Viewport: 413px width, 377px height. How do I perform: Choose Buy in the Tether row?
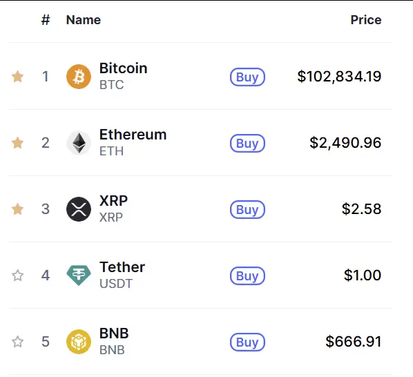pos(247,276)
